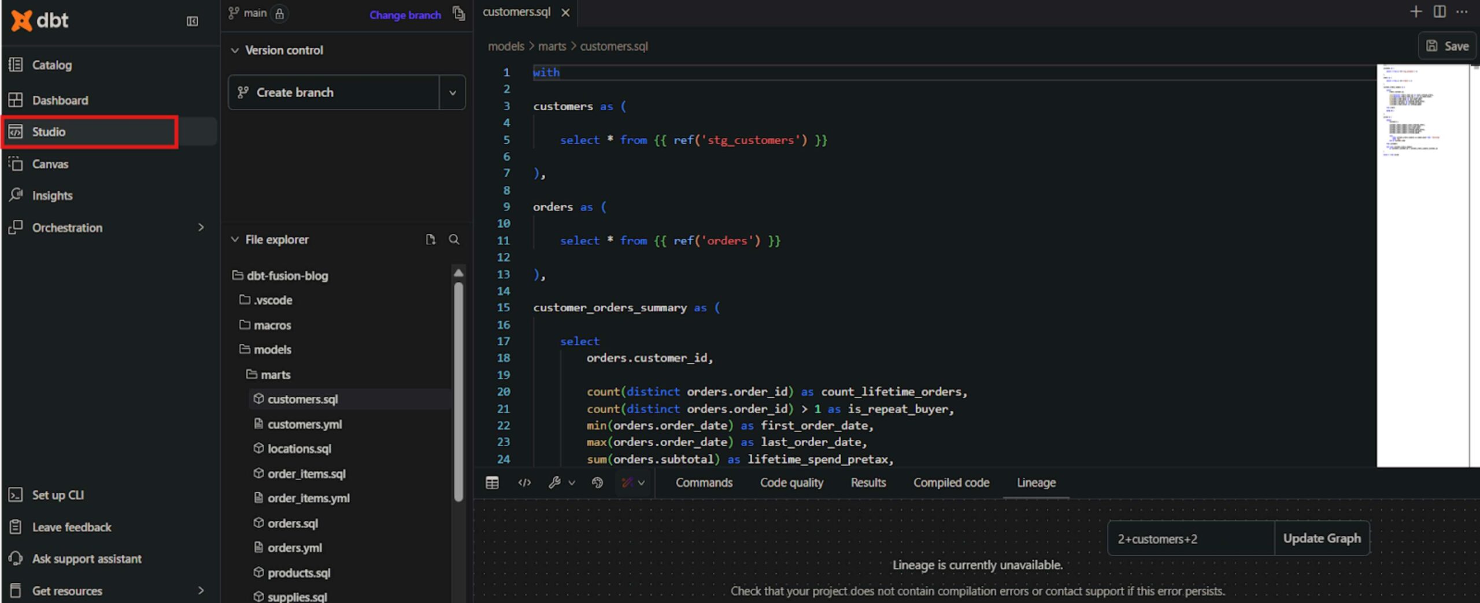Add a new editor tab with plus icon
The width and height of the screenshot is (1480, 603).
click(x=1415, y=12)
